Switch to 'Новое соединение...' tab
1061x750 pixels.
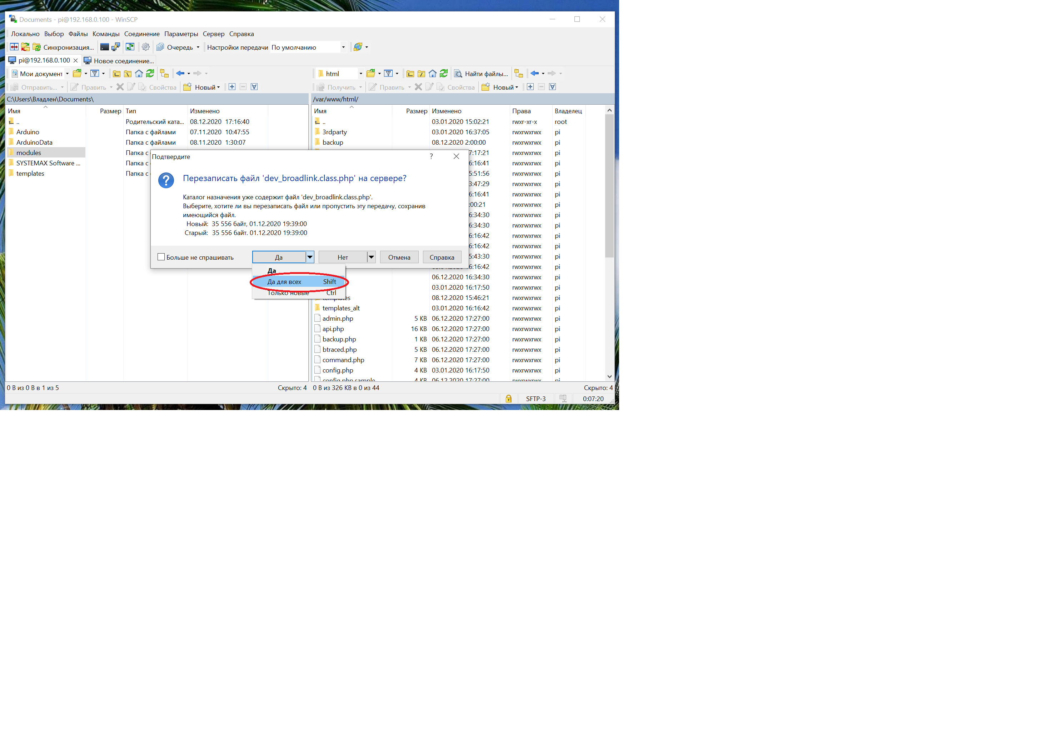point(119,61)
